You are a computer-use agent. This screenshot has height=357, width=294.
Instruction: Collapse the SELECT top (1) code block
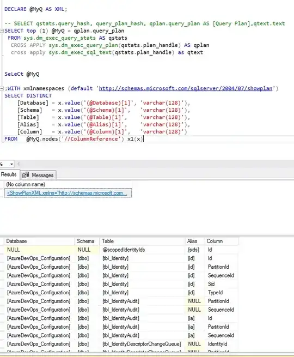pos(2,31)
